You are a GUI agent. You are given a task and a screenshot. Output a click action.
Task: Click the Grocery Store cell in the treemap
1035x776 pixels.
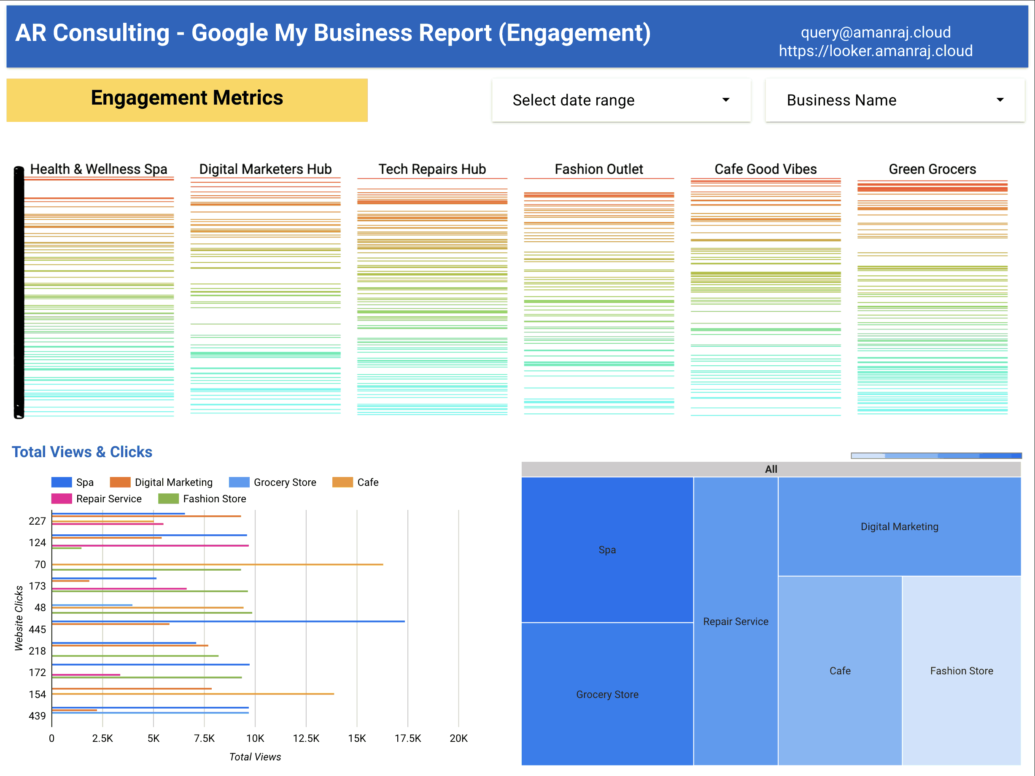point(607,694)
